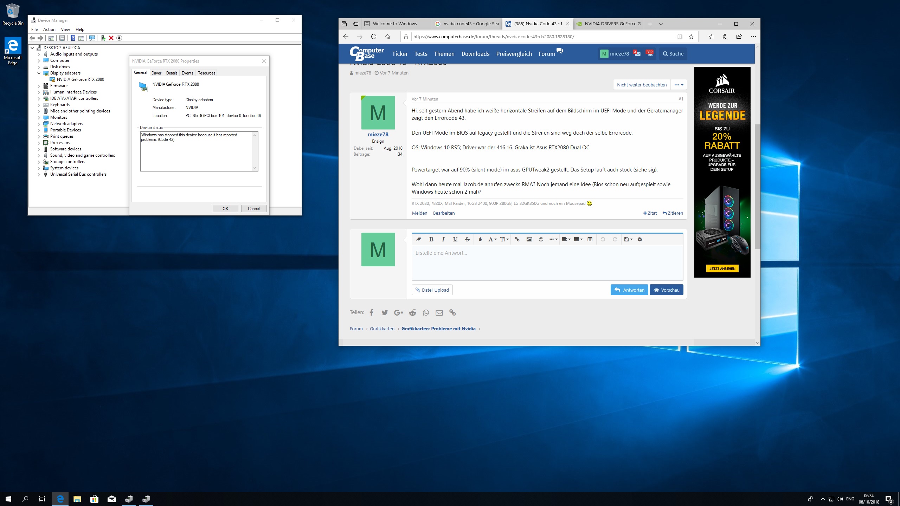Viewport: 900px width, 506px height.
Task: Click the Grafikkarten breadcrumb link
Action: 382,329
